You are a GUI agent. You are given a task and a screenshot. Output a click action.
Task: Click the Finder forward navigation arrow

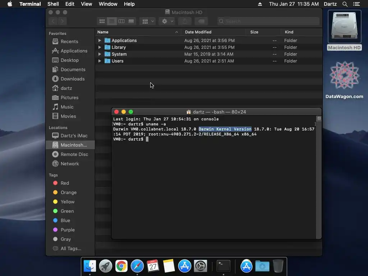(63, 21)
